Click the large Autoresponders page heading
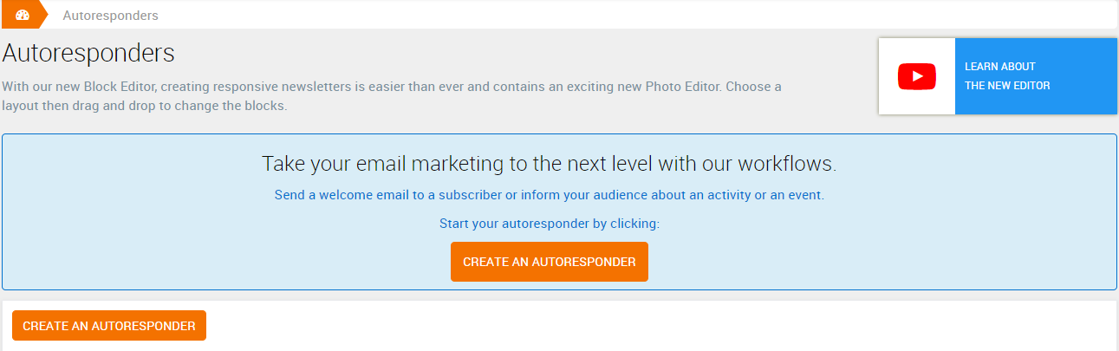Screen dimensions: 1119x351 click(88, 53)
